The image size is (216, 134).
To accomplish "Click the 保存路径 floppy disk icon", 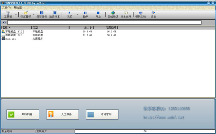I will (42, 13).
